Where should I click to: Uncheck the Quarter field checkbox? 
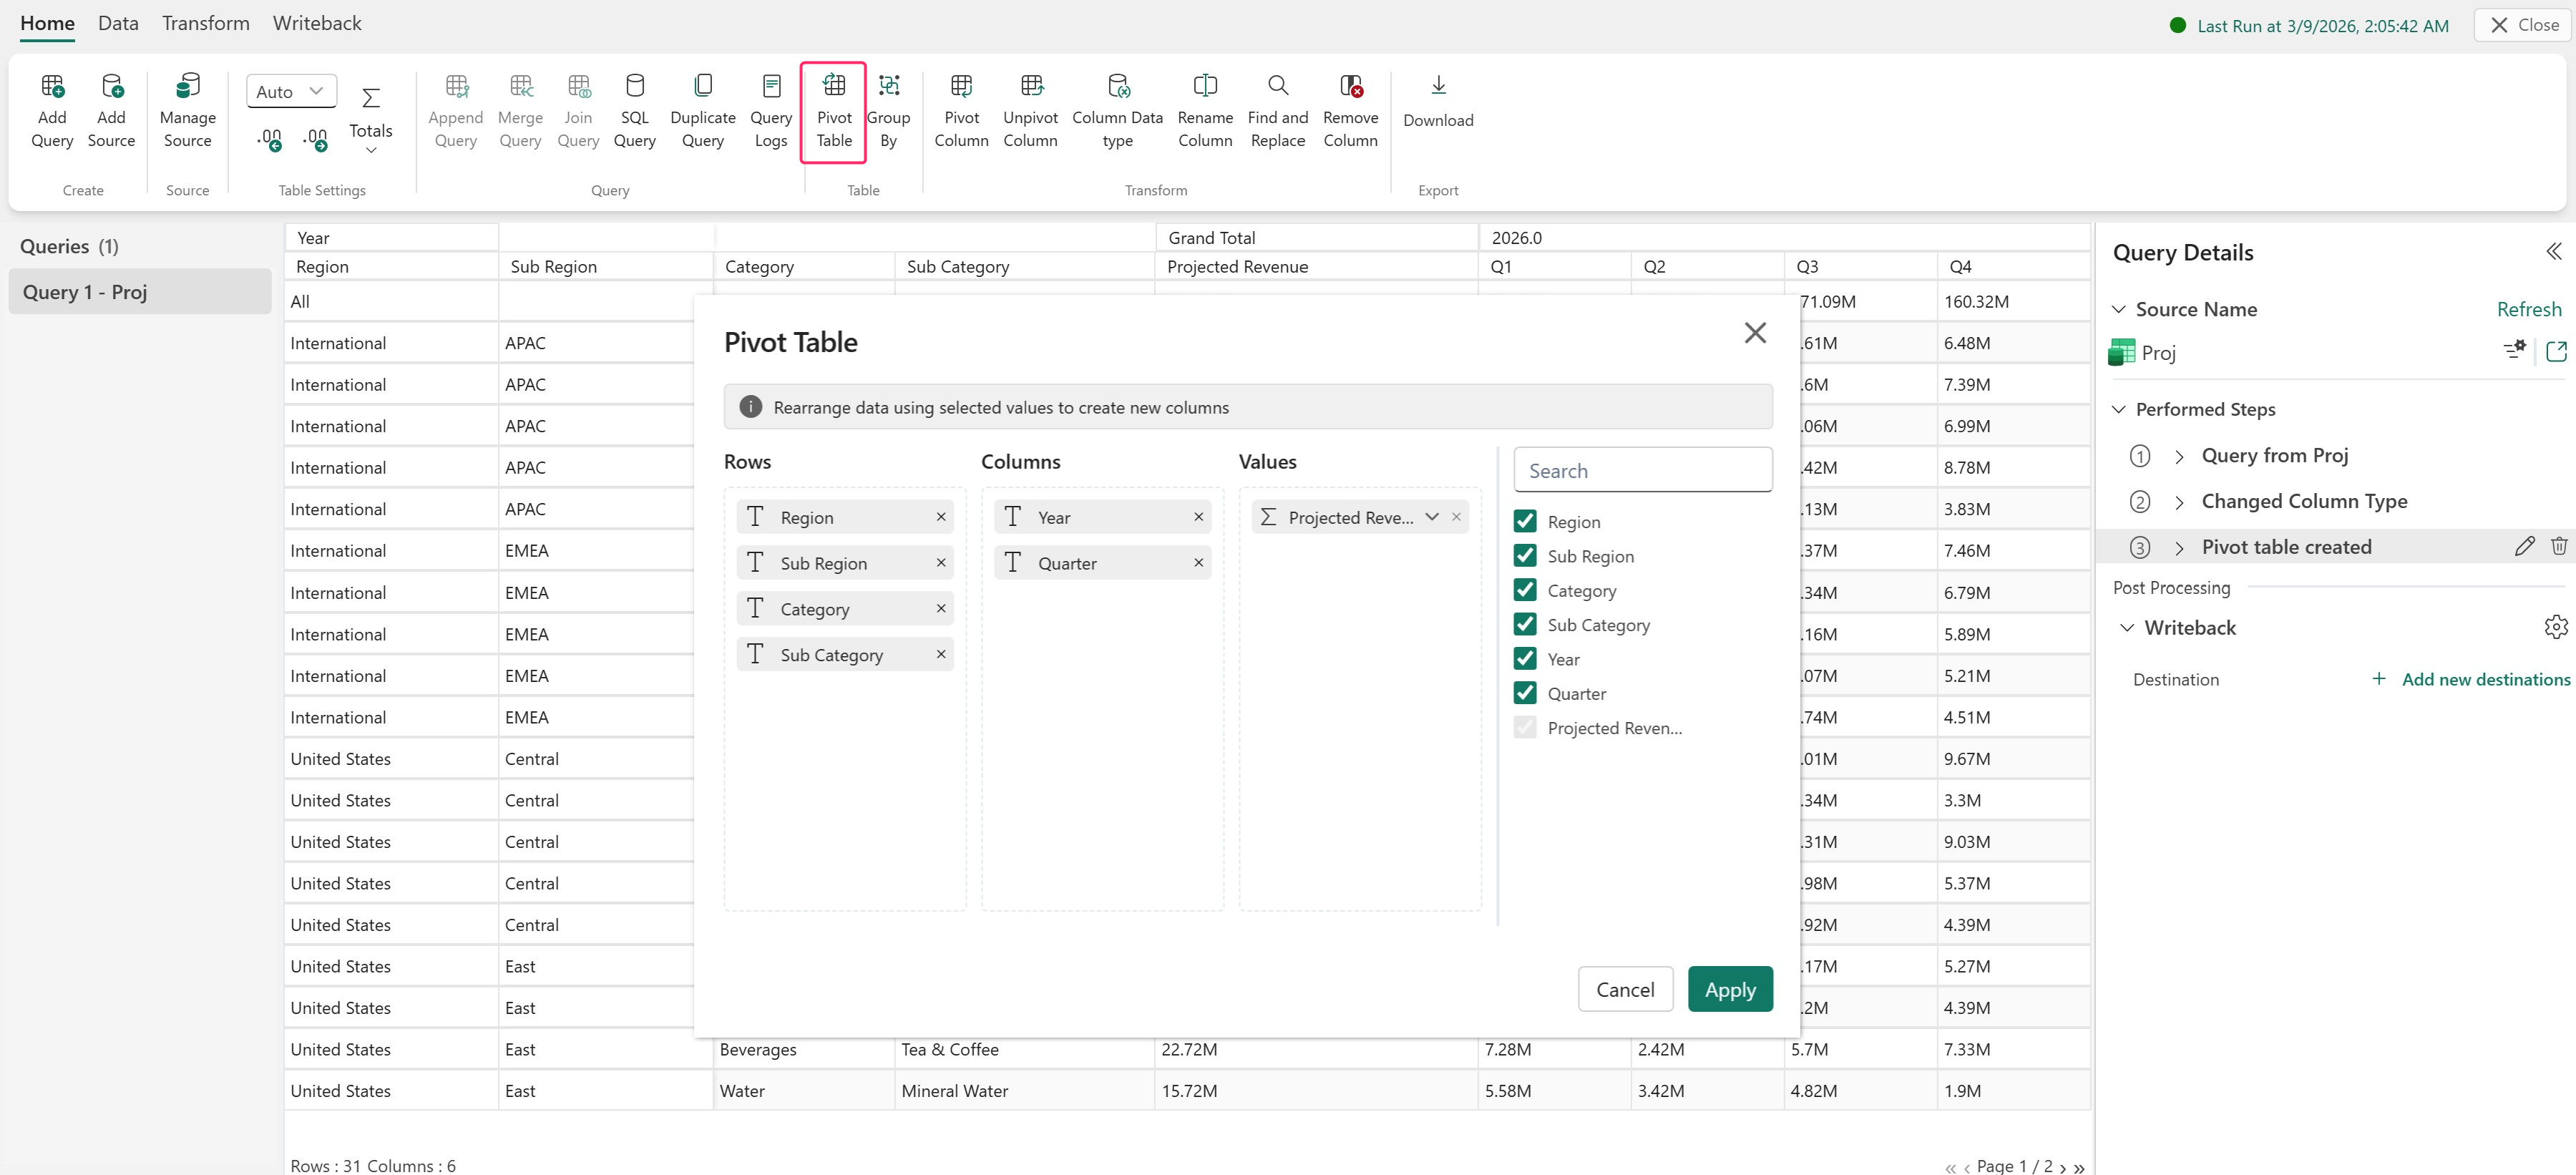click(1524, 693)
